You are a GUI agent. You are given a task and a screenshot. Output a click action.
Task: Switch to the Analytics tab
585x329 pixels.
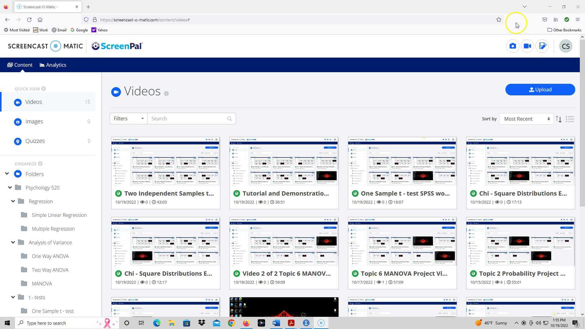click(53, 65)
